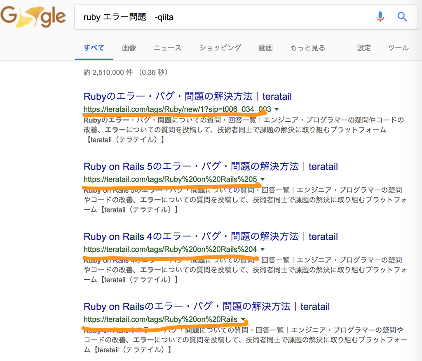The width and height of the screenshot is (422, 361).
Task: Expand the arrow beside the Rails%205 URL
Action: pyautogui.click(x=263, y=179)
